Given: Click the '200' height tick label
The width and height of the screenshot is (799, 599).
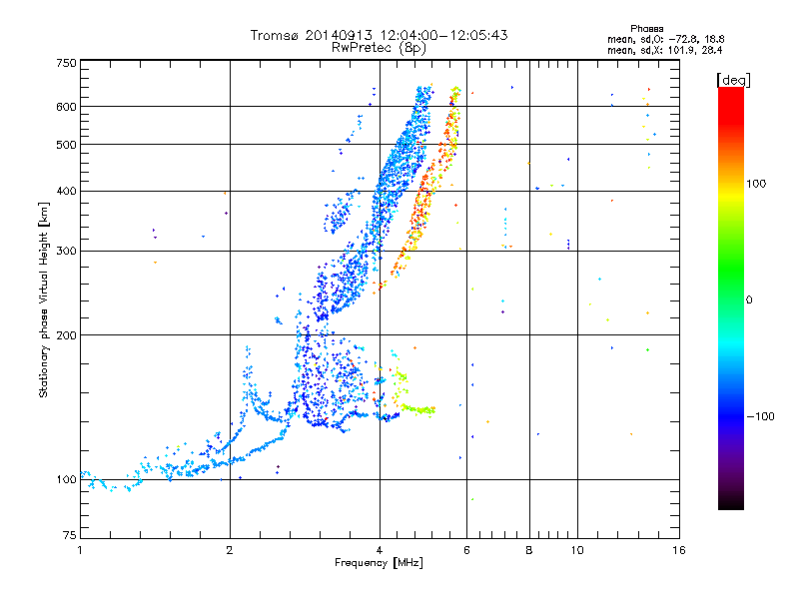Looking at the screenshot, I should (x=66, y=335).
